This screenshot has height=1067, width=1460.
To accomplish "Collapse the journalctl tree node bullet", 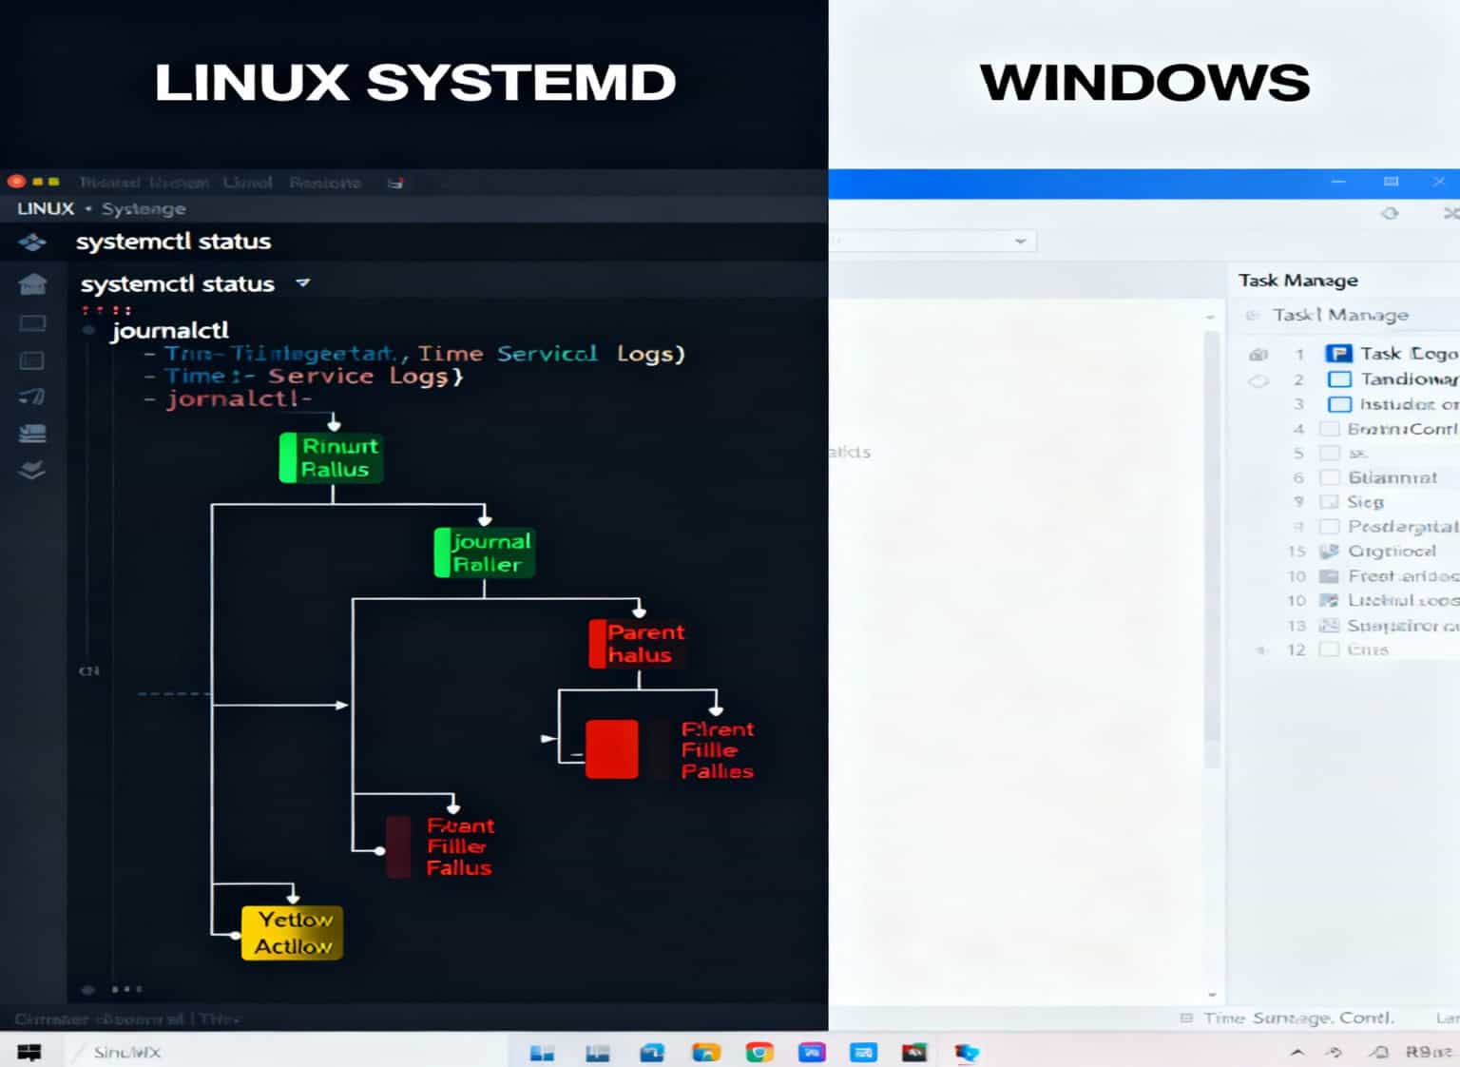I will 88,331.
